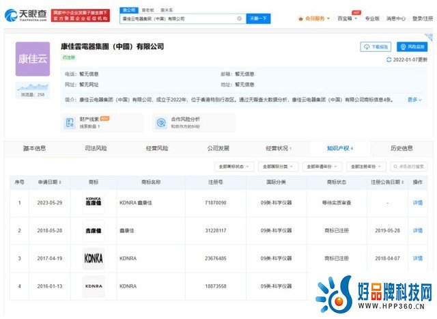
Task: Click the company name heading 康佳雲電器集團
Action: [x=112, y=46]
